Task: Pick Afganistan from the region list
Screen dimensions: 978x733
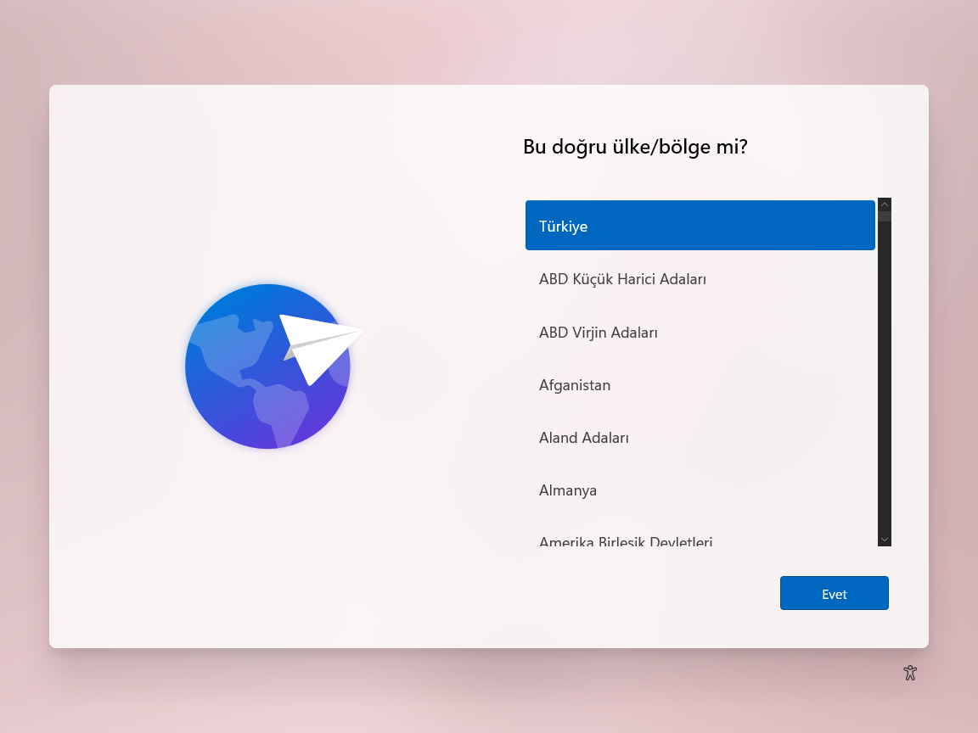Action: coord(700,385)
